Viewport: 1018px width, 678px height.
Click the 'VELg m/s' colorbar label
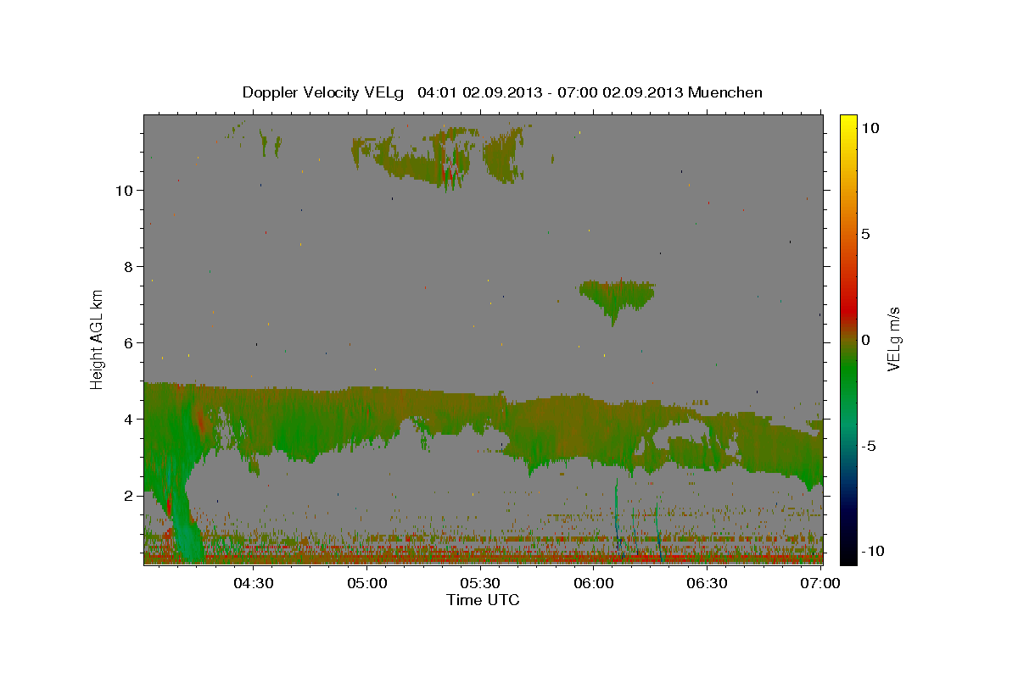893,340
